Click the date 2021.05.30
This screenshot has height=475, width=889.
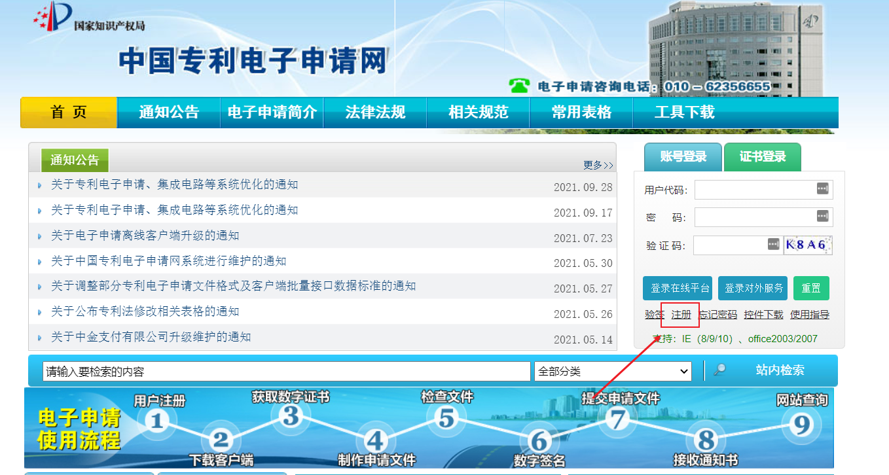[x=583, y=264]
